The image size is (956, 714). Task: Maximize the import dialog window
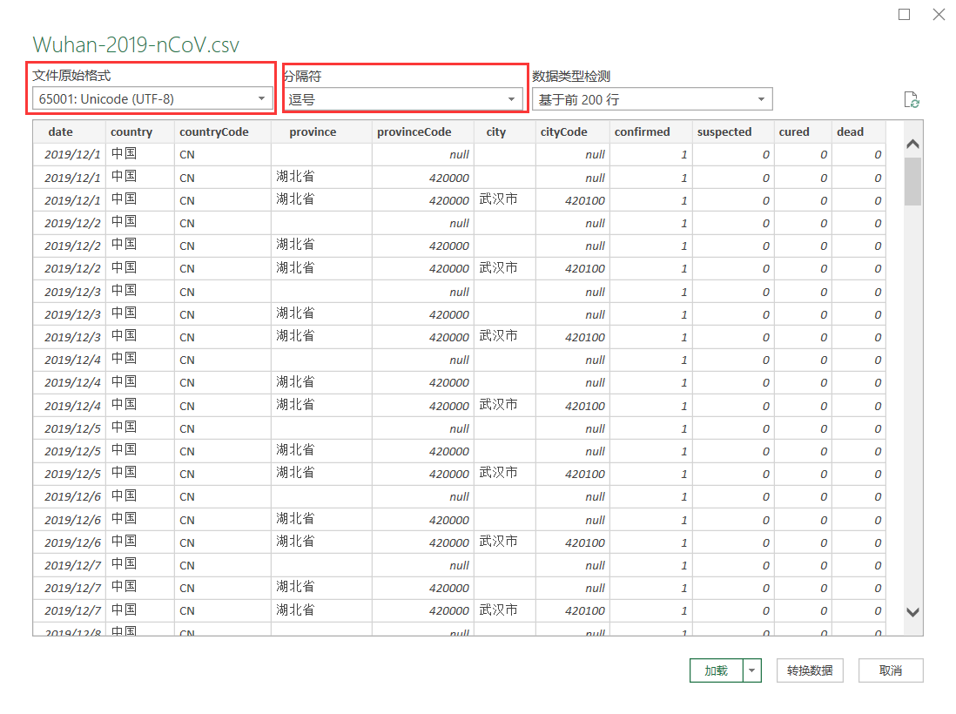[x=904, y=14]
